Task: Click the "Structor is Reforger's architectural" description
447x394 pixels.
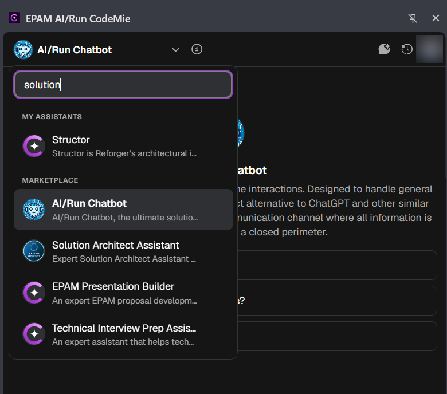Action: pos(124,153)
